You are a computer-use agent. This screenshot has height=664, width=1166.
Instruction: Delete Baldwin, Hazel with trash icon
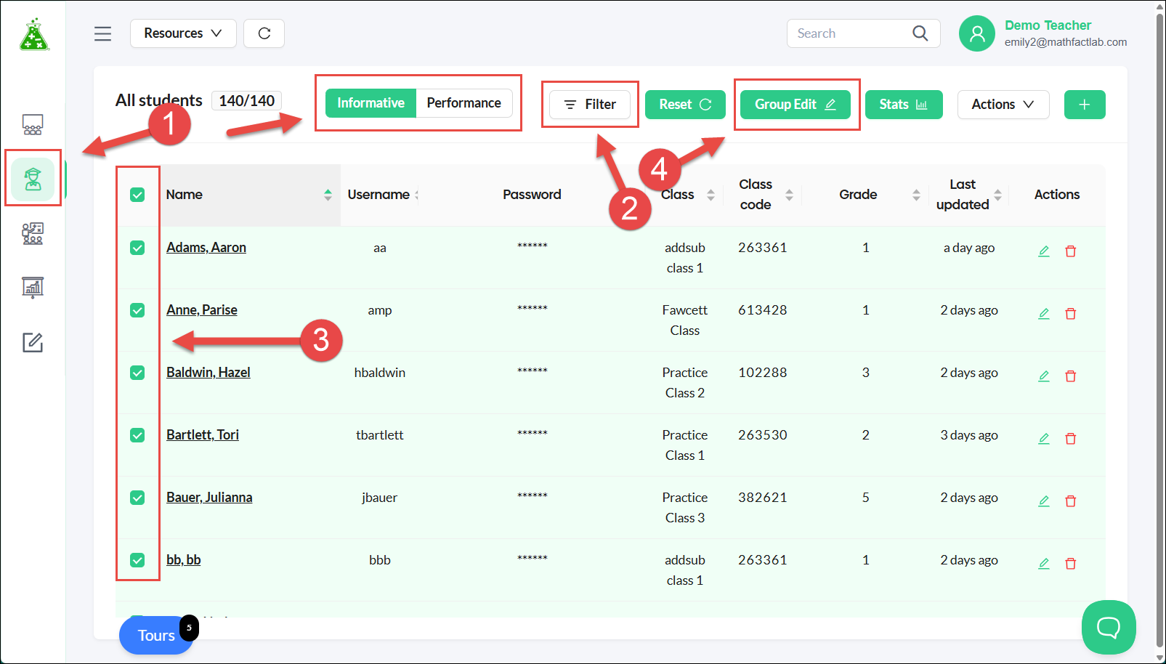click(x=1070, y=376)
